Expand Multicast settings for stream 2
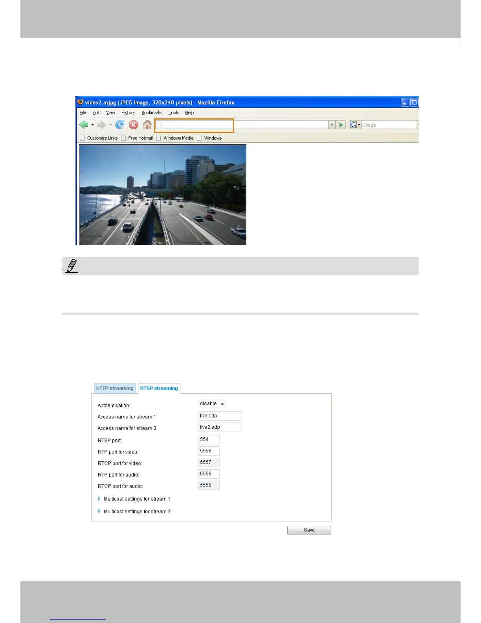Image resolution: width=481 pixels, height=623 pixels. pos(134,511)
